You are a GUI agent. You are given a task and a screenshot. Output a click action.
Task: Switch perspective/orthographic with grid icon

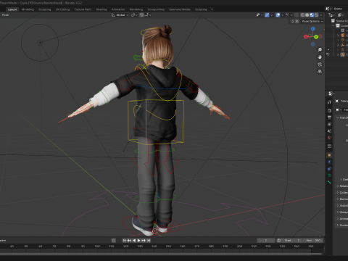(320, 72)
